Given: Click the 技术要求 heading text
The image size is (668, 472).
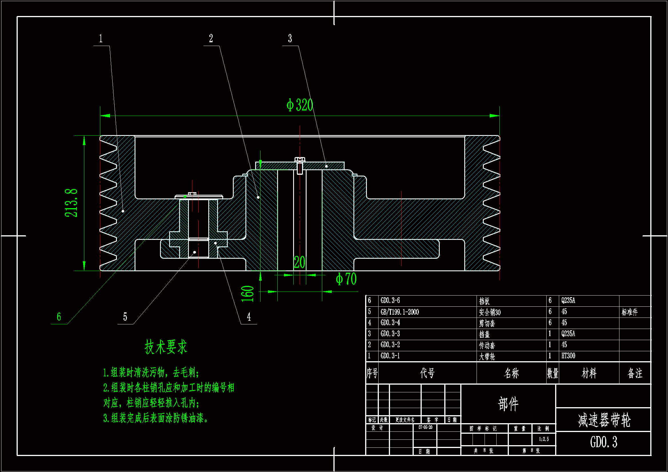Looking at the screenshot, I should 166,347.
